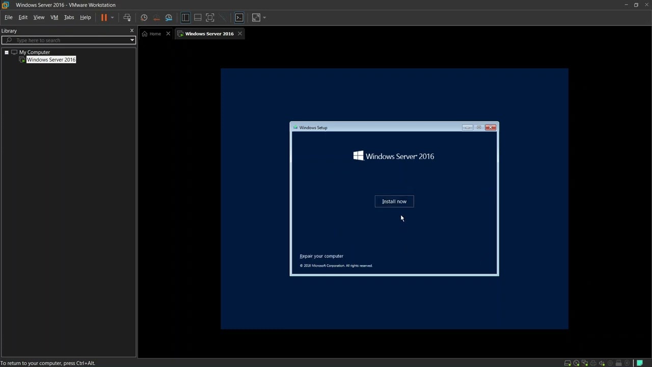Restore down the VMware Workstation window
Screen dimensions: 652x367
tap(636, 5)
